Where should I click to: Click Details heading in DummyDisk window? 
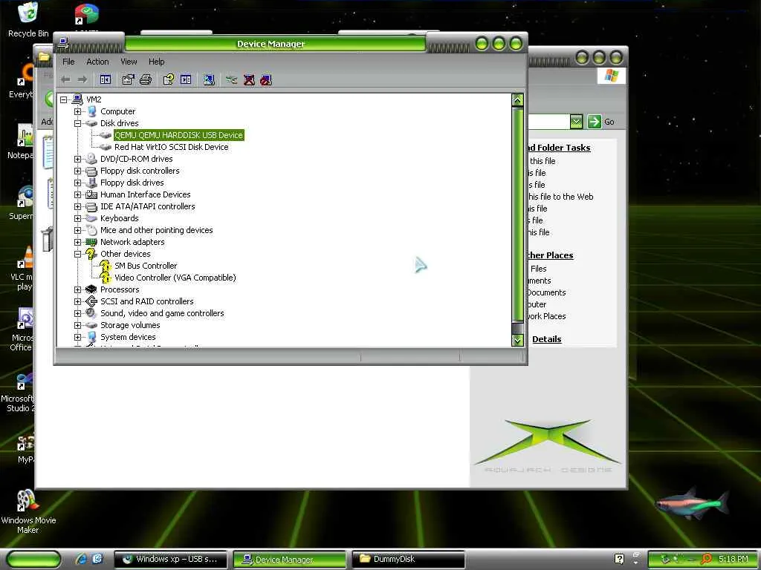point(546,339)
